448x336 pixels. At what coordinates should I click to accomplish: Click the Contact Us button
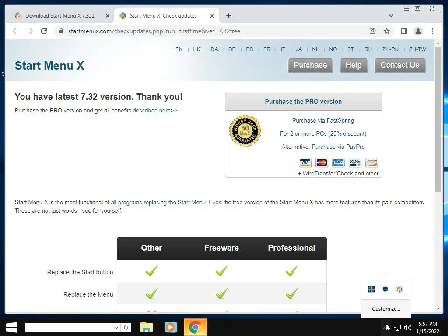(x=400, y=66)
